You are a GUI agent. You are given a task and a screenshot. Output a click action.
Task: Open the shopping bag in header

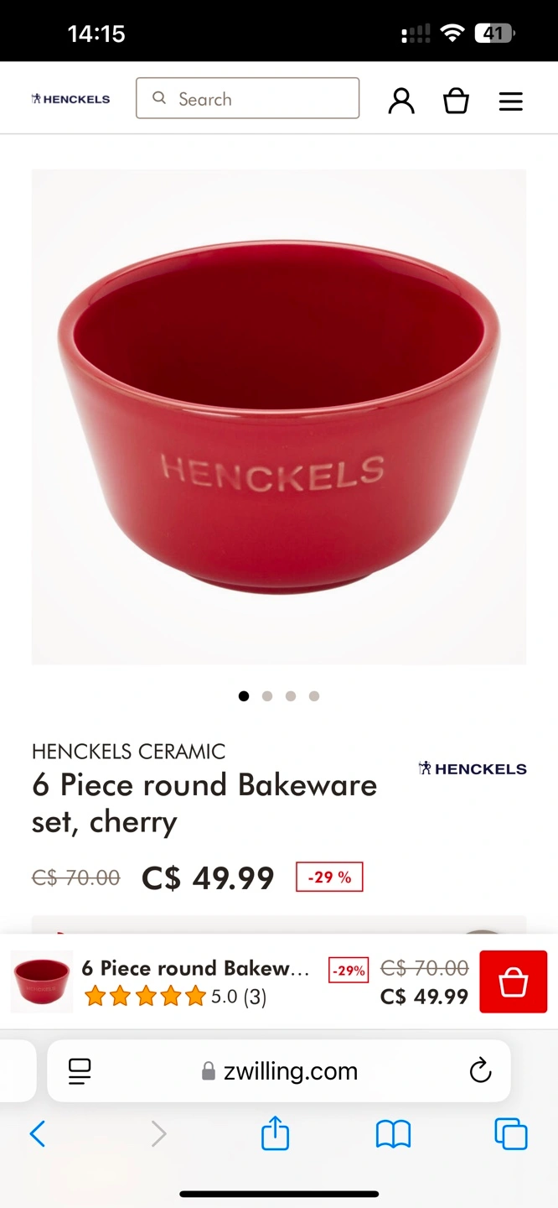[456, 101]
